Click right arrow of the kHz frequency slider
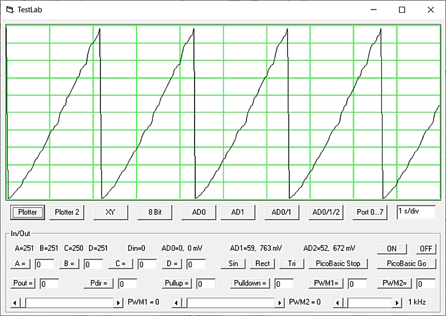 pos(397,303)
